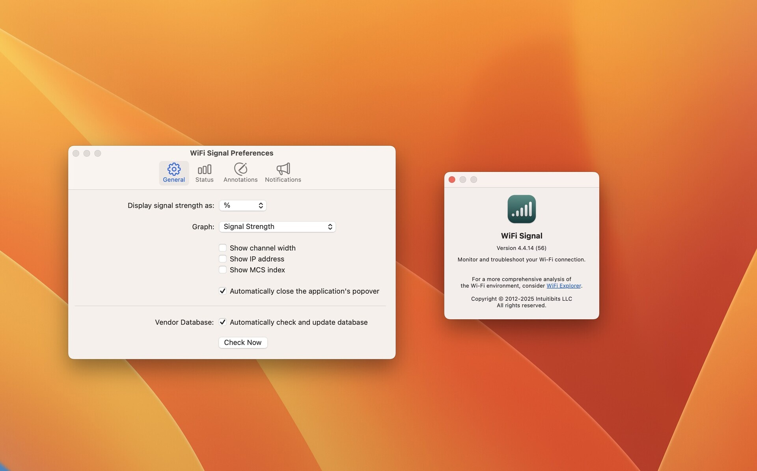This screenshot has width=757, height=471.
Task: Open the Graph Signal Strength dropdown
Action: click(277, 227)
